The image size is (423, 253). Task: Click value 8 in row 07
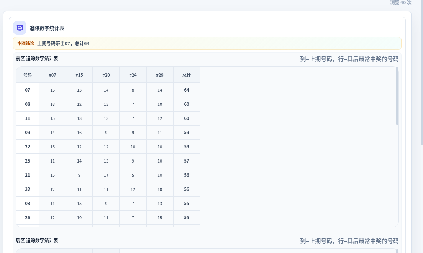pos(133,90)
